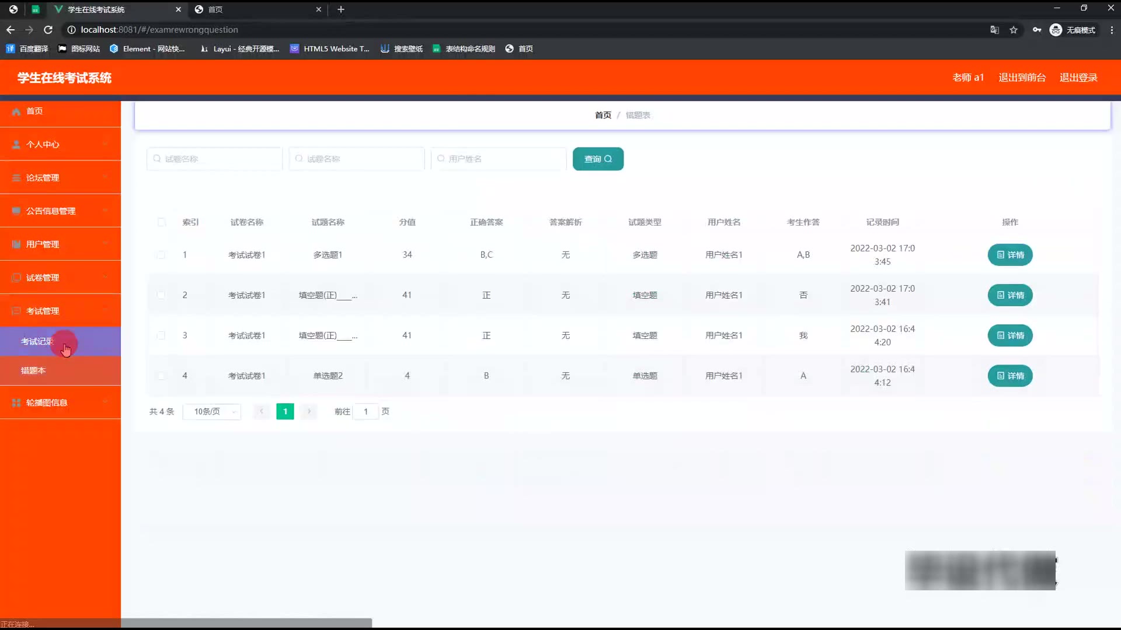Focus the first 试卷名称 search field
This screenshot has height=630, width=1121.
pos(214,159)
